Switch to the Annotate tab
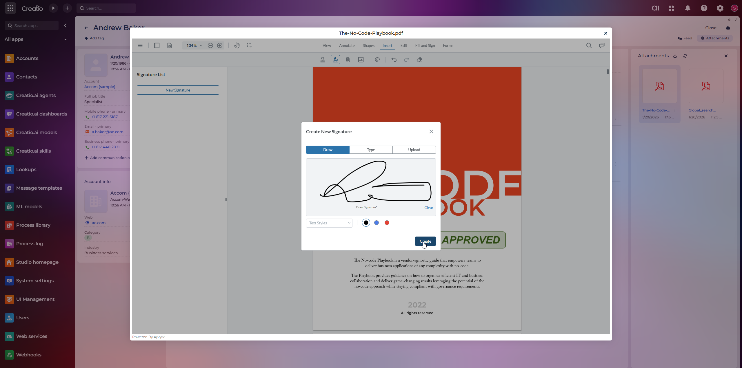This screenshot has height=368, width=742. tap(347, 45)
